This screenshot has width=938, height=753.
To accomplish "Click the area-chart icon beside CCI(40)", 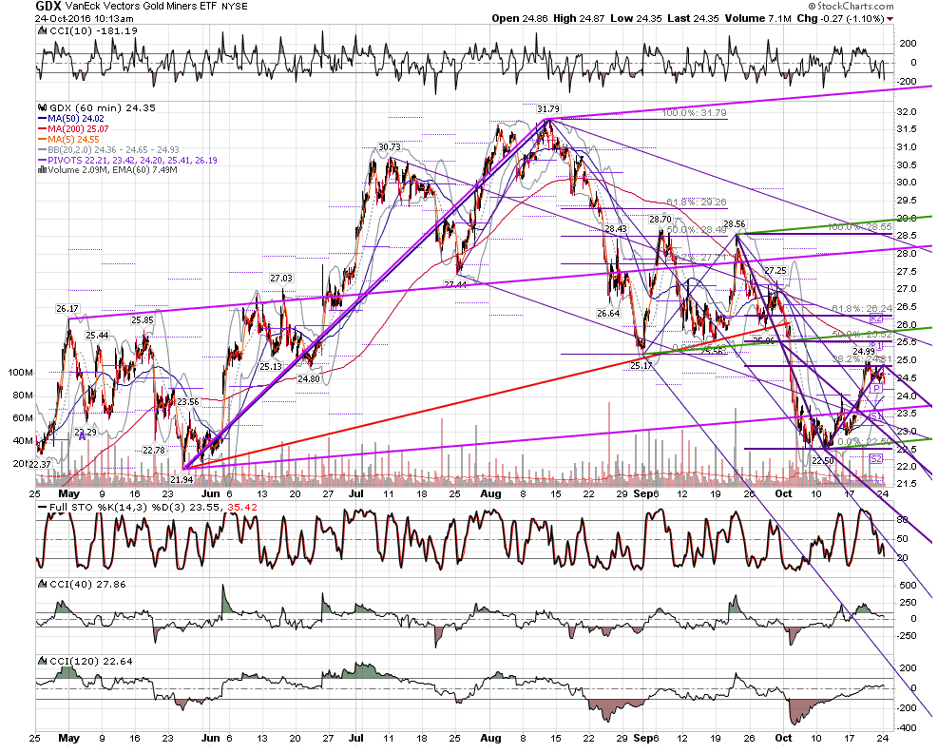I will [x=43, y=584].
